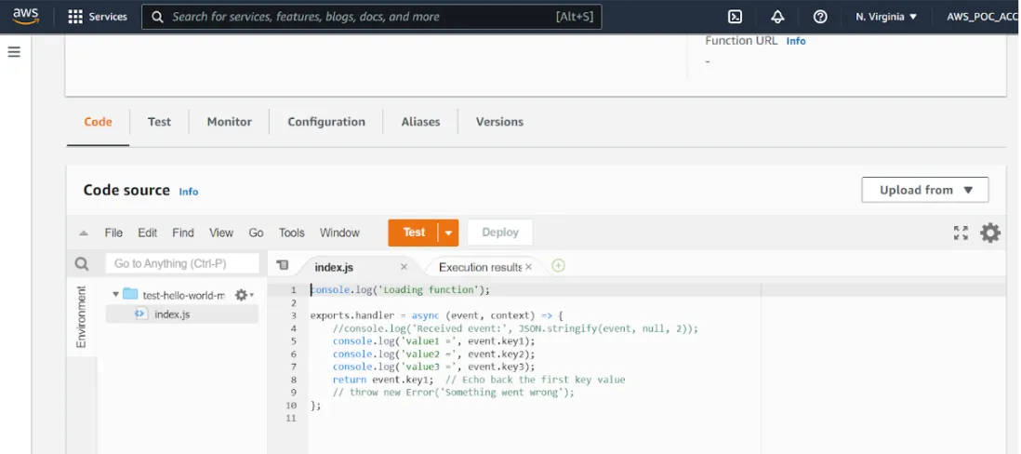Screen dimensions: 1021x454
Task: Click the return event.key1 line
Action: [479, 380]
